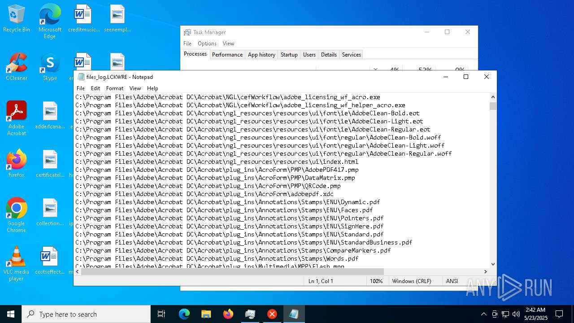Screen dimensions: 574x323
Task: Click the Notepad horizontal scrollbar thumb
Action: 233,271
